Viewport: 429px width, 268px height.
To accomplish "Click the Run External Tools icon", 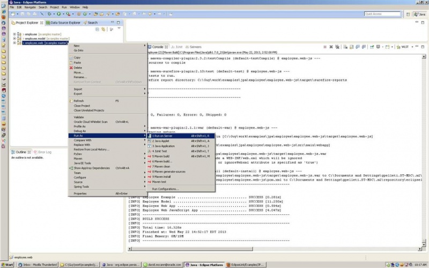I will [68, 14].
